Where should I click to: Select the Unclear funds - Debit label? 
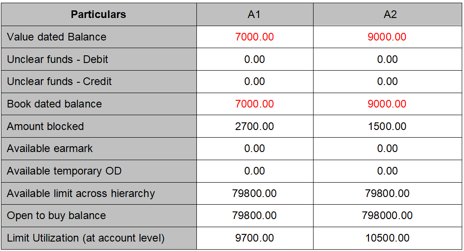tap(58, 59)
